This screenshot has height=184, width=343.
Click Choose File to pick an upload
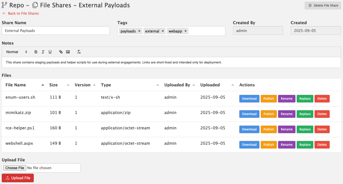14,168
